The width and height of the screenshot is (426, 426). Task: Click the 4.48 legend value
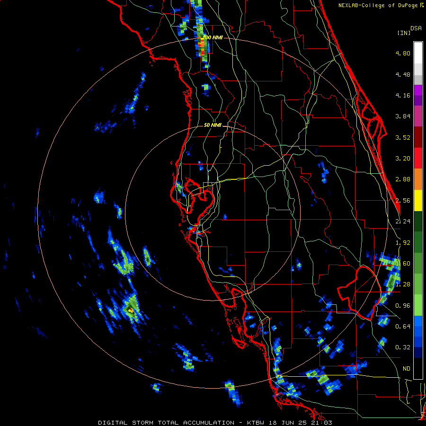click(403, 74)
